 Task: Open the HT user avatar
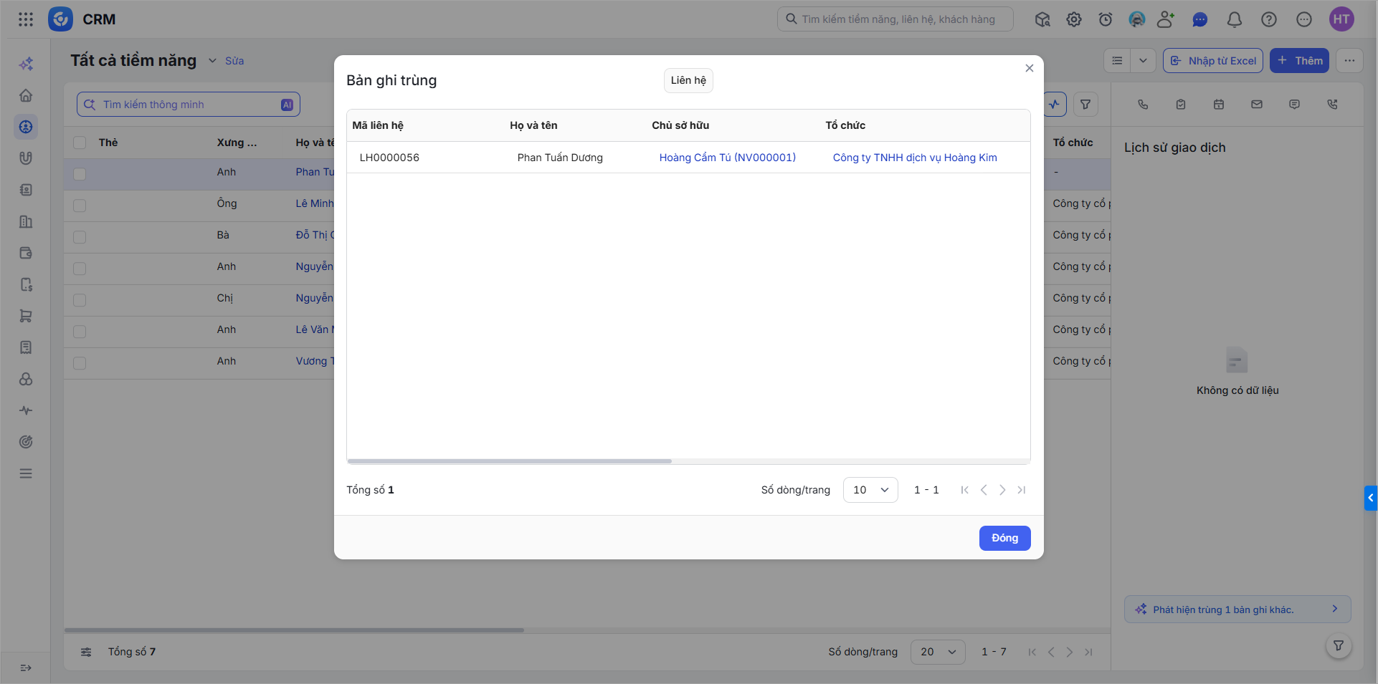point(1341,19)
